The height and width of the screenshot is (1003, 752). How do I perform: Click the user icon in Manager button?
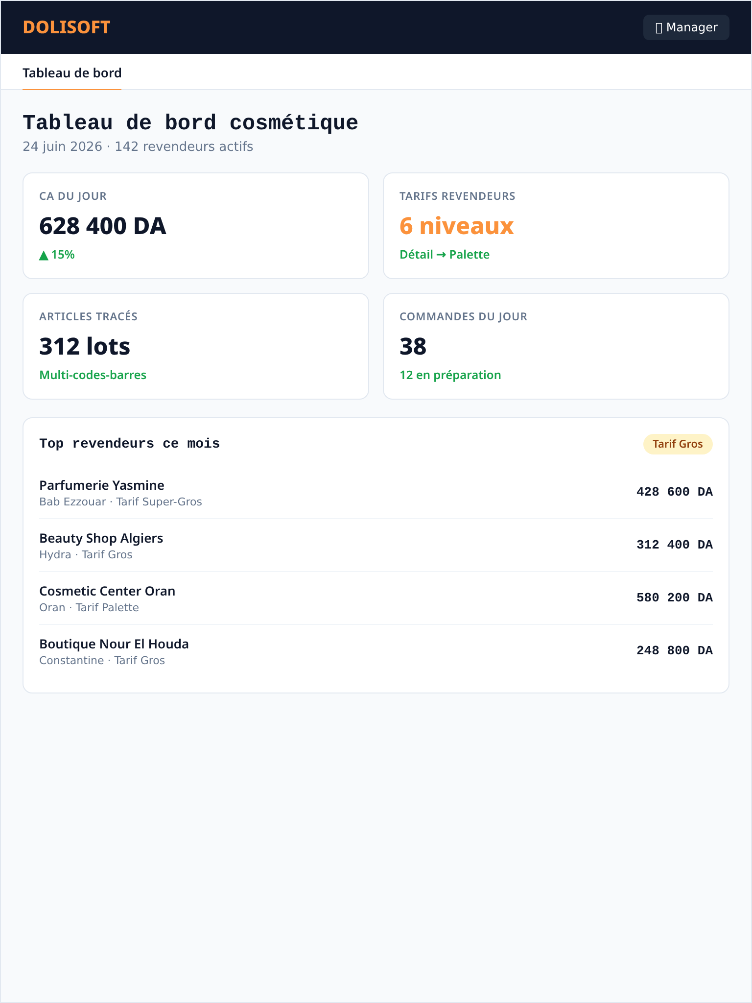(x=659, y=28)
